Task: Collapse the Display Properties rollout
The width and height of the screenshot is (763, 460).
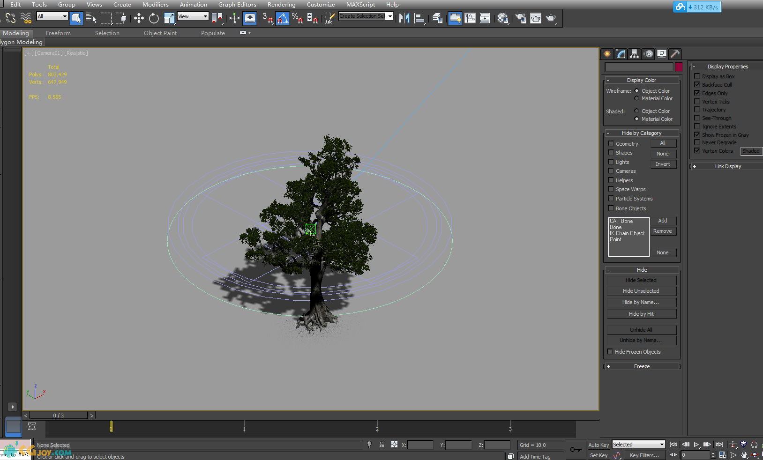Action: 727,67
